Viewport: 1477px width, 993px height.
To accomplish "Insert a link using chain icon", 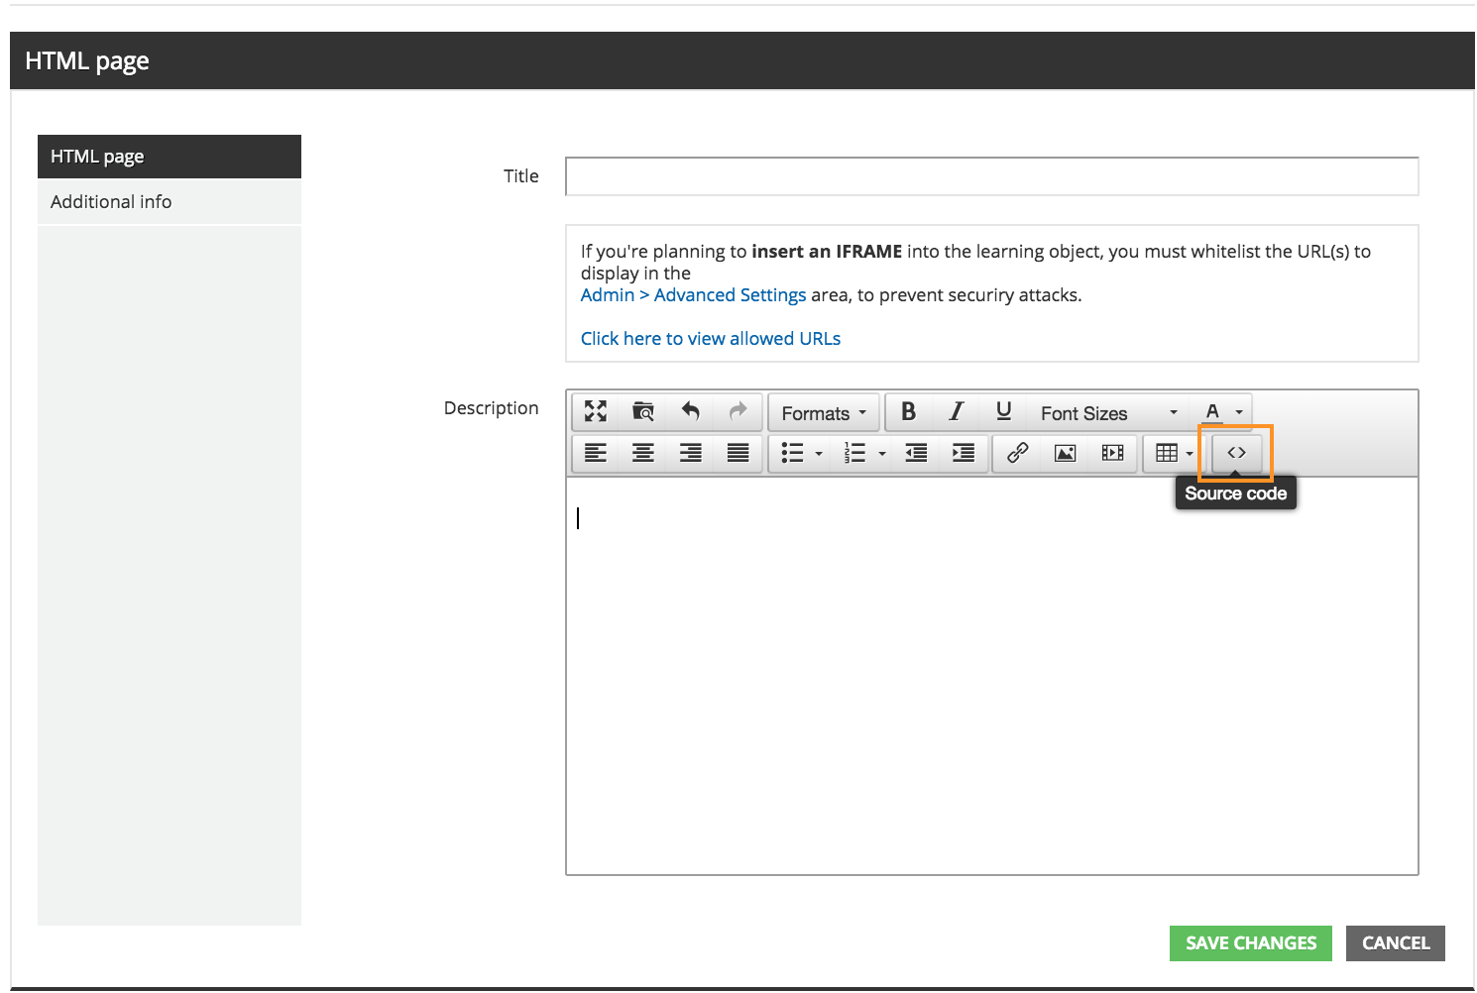I will point(1017,453).
